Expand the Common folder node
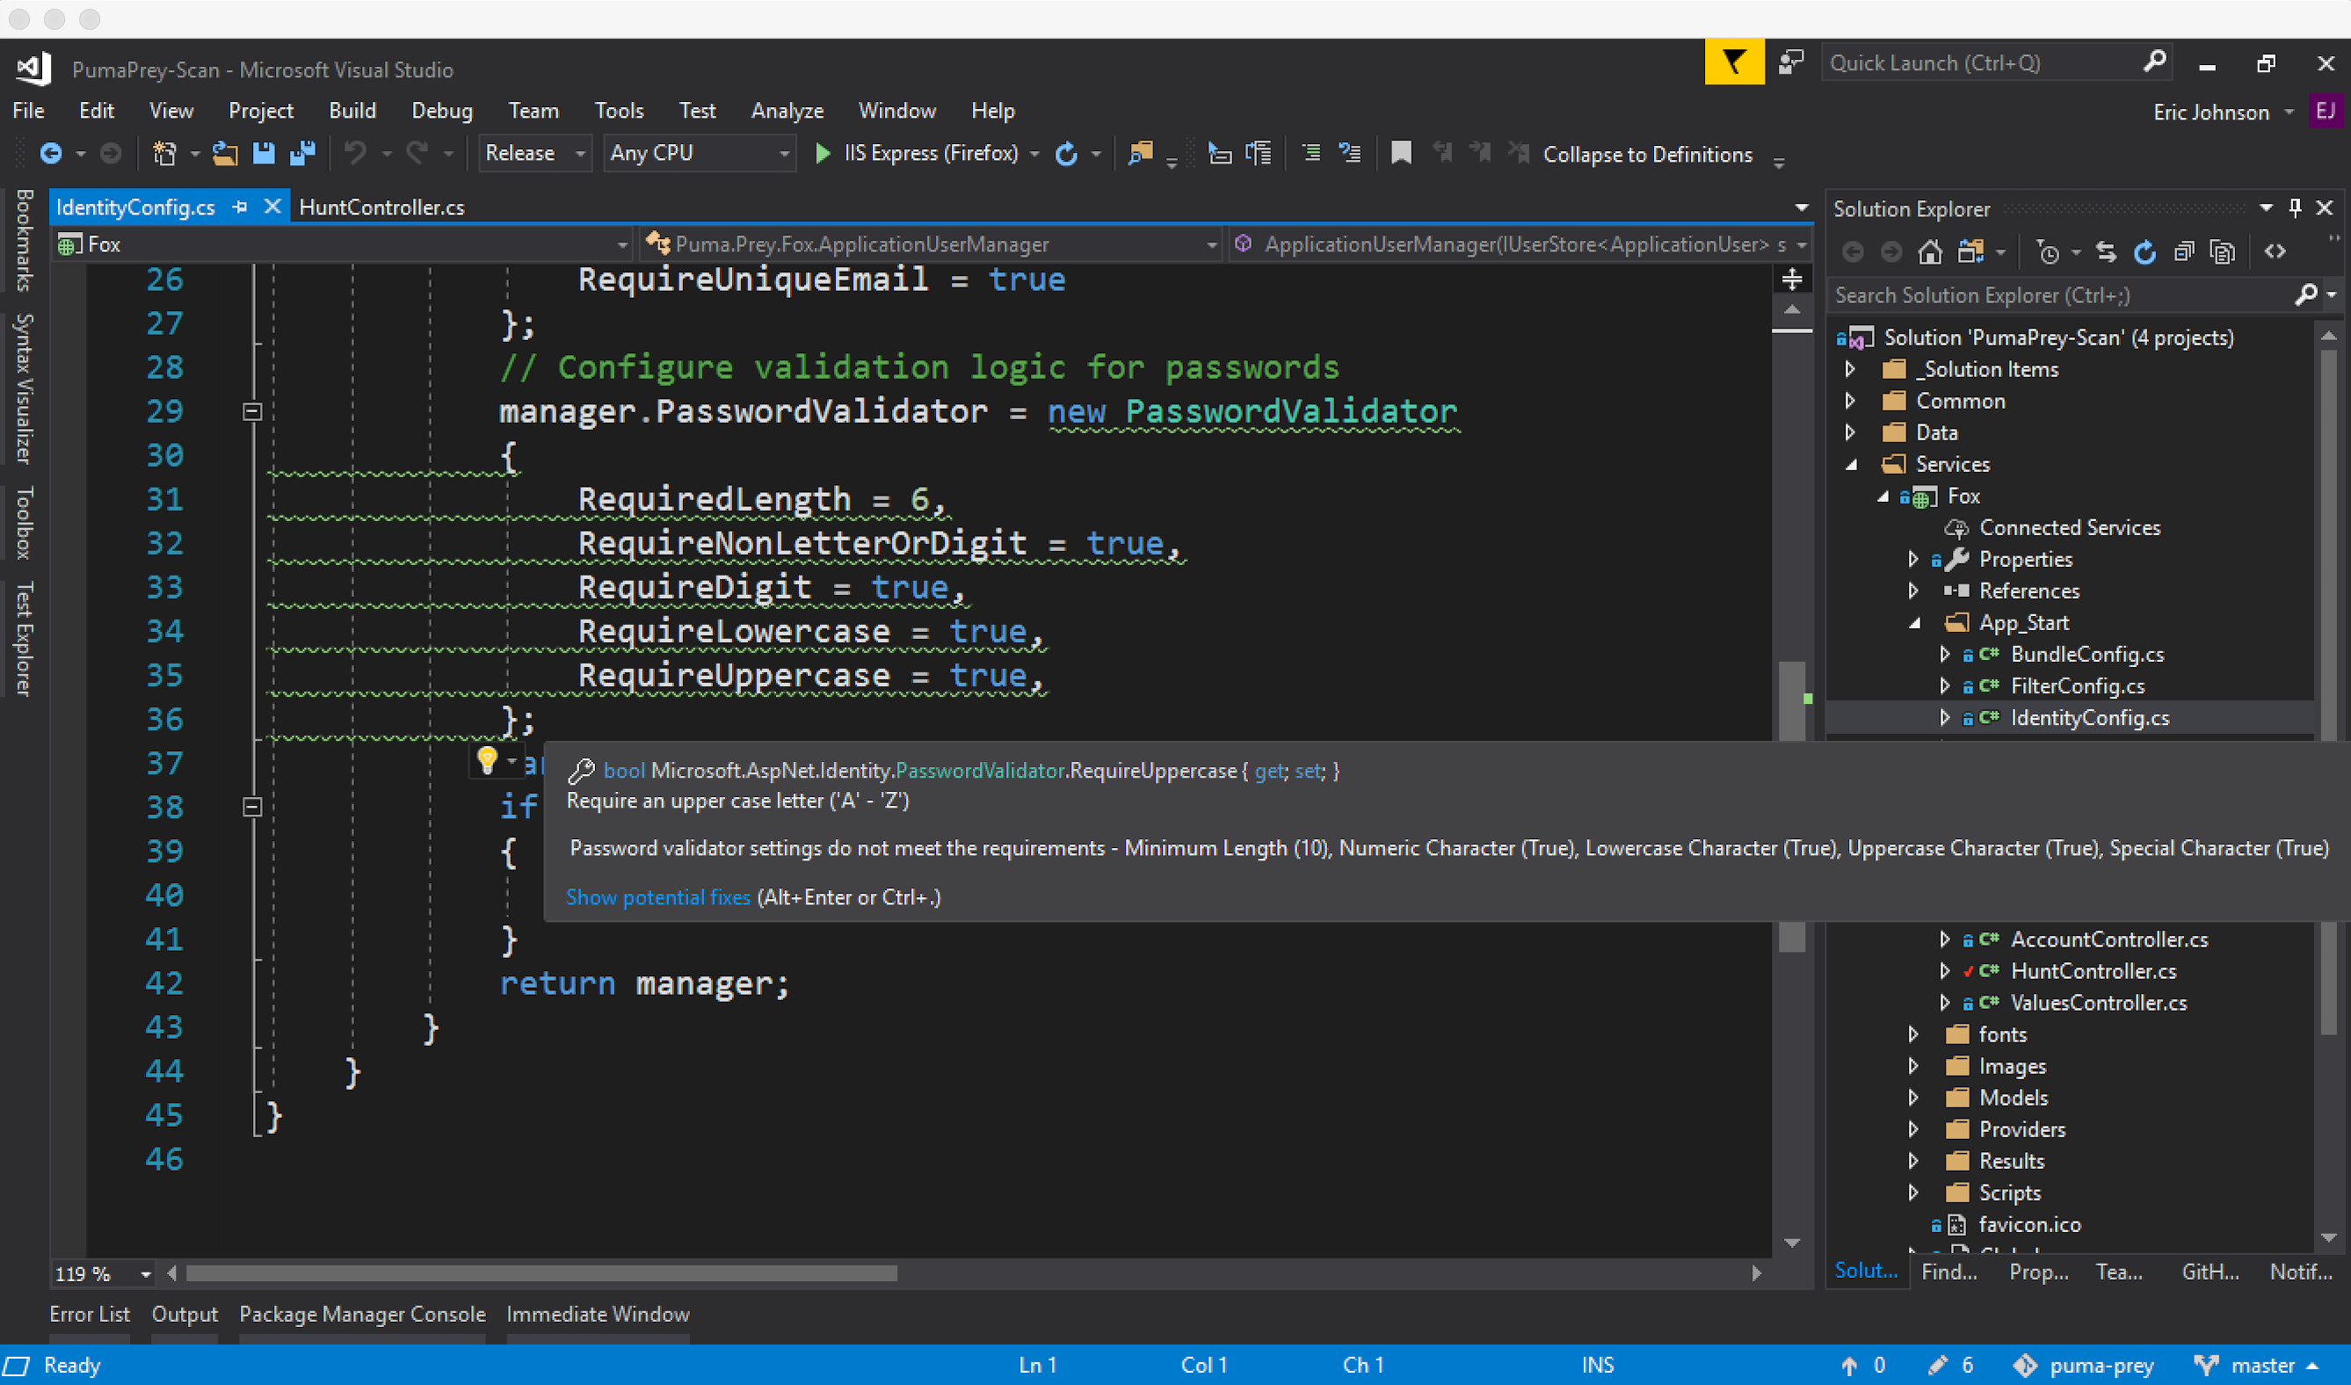 (1852, 401)
